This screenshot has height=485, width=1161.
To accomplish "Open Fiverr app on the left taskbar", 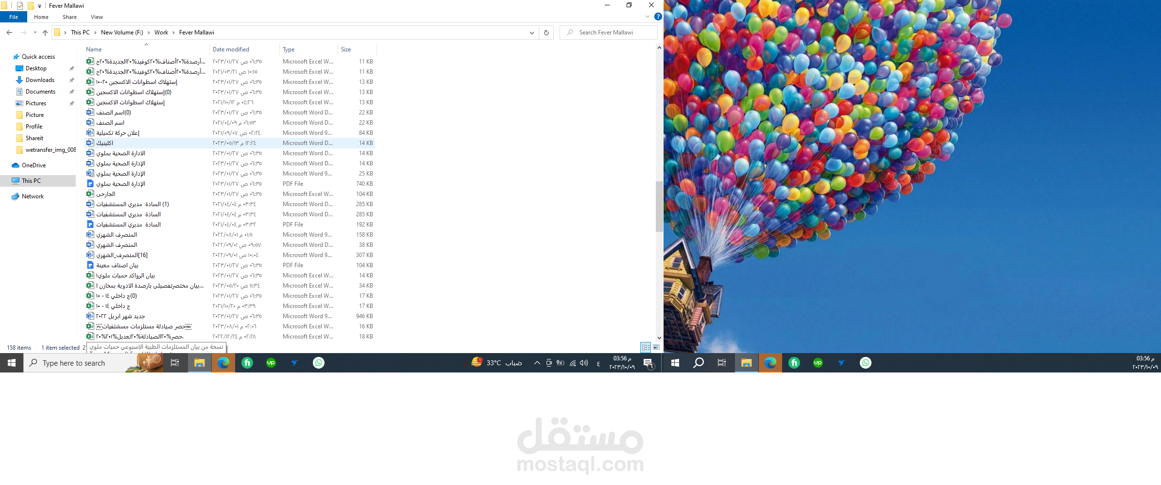I will [247, 363].
